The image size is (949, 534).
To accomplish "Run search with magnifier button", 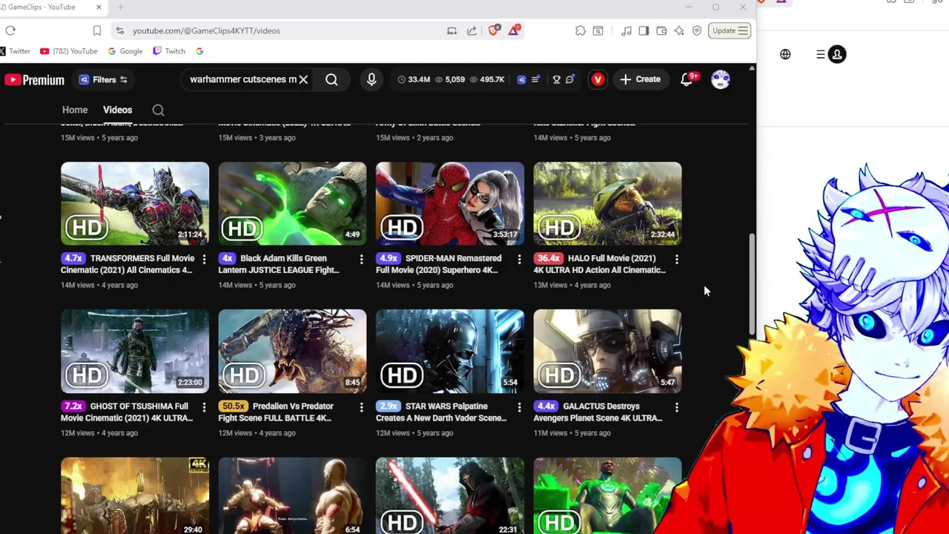I will point(331,79).
